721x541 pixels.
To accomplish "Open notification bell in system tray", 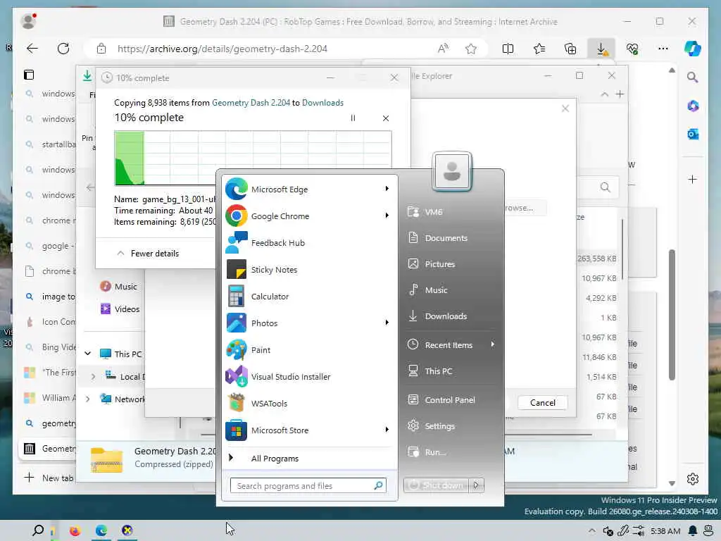I will tap(693, 531).
